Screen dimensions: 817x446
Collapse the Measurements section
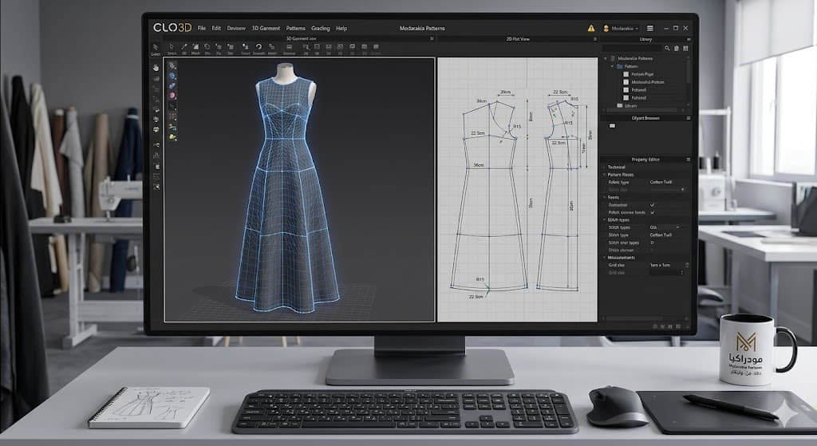[x=605, y=258]
